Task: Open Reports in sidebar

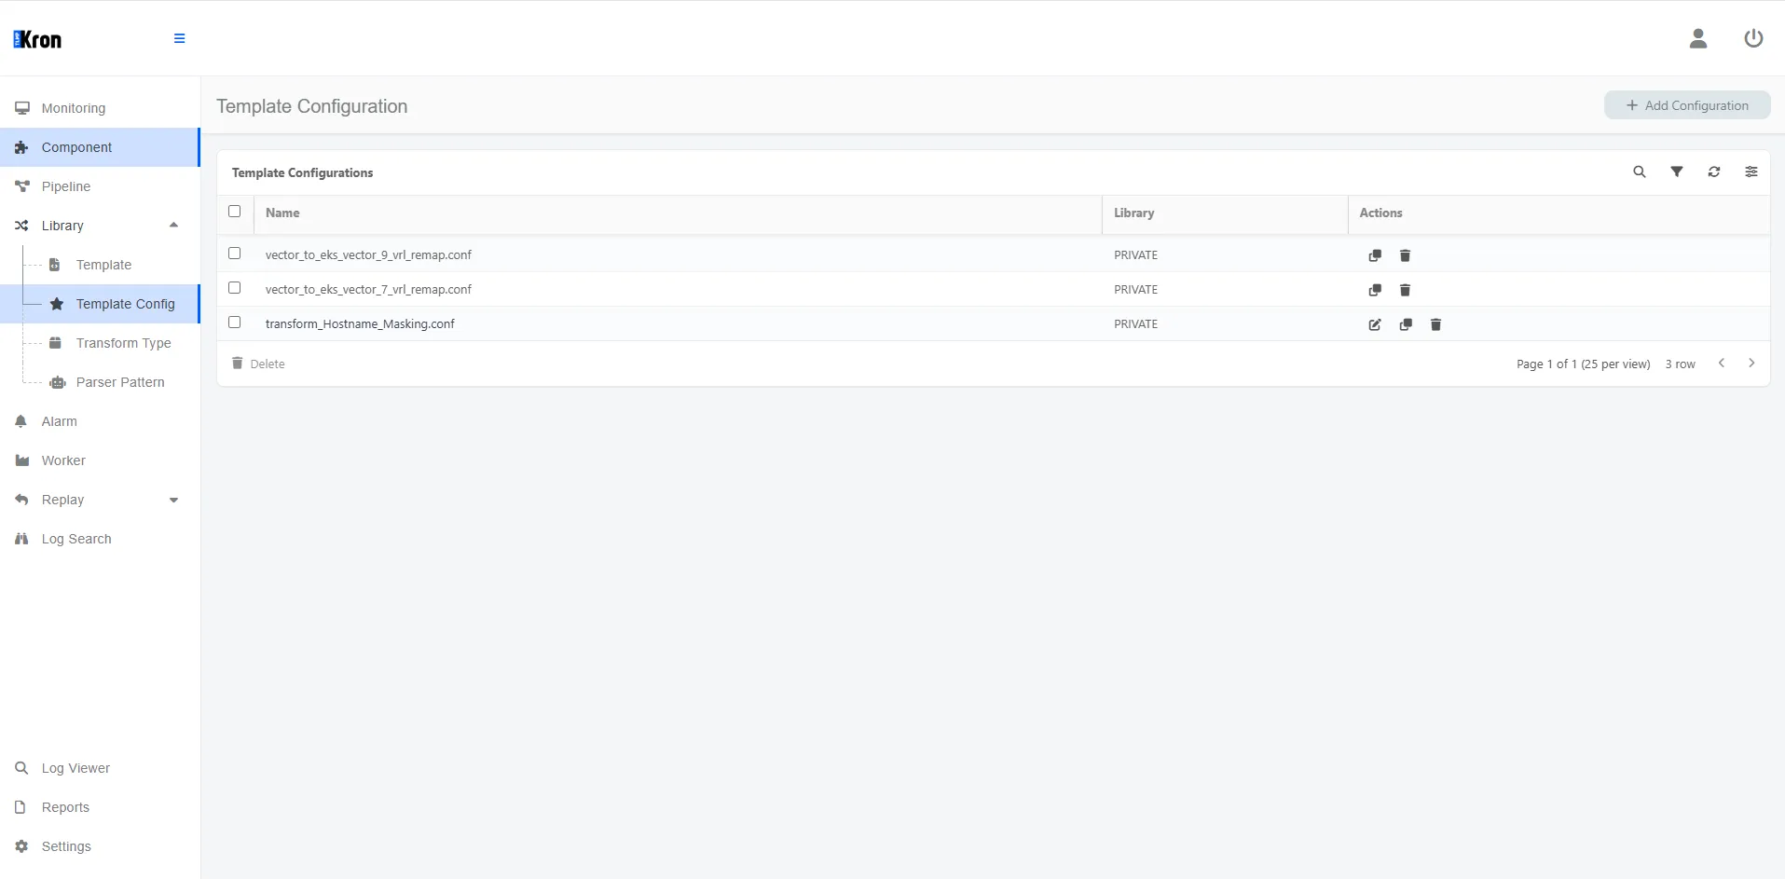Action: 100,807
